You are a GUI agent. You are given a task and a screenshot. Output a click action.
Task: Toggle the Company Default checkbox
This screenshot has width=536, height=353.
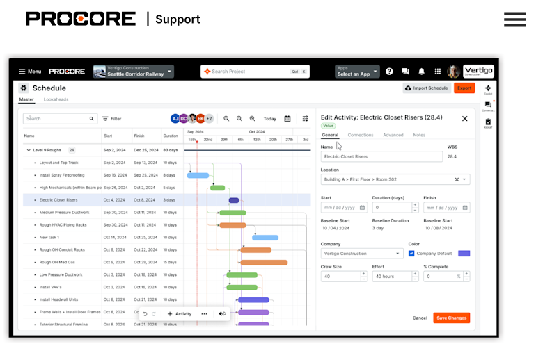(x=411, y=254)
